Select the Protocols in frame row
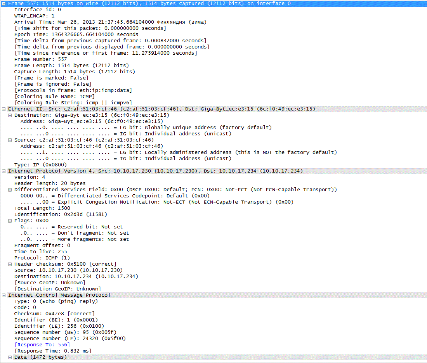 pyautogui.click(x=73, y=91)
